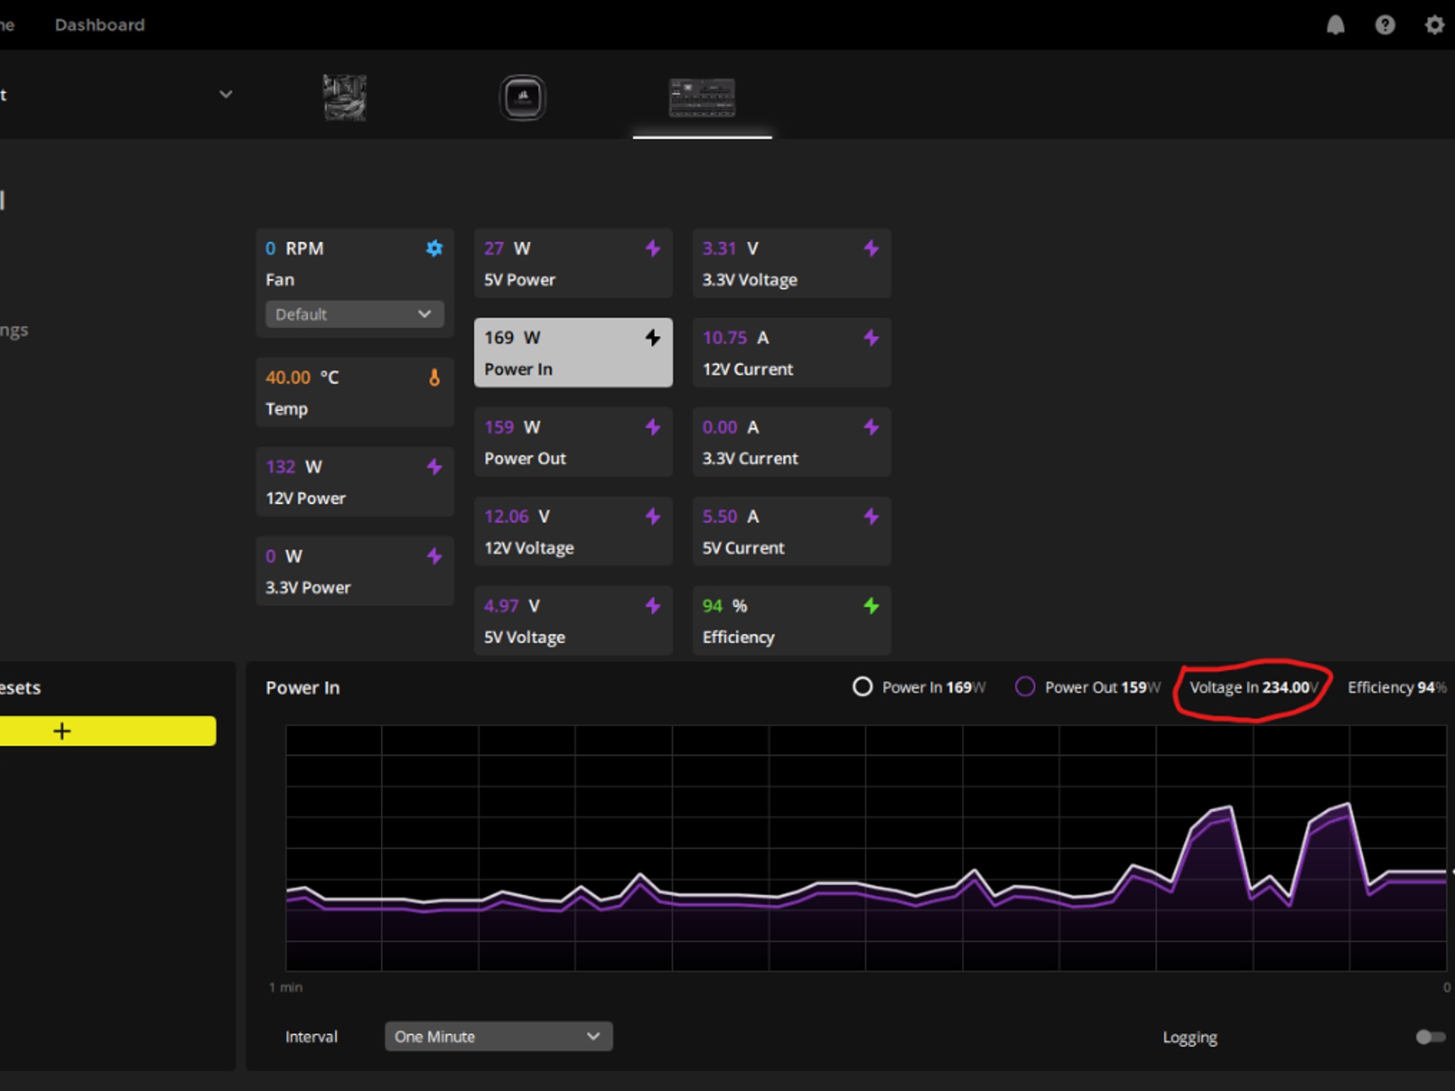Click the lightning icon on 12V Current card
Viewport: 1455px width, 1091px height.
pos(871,338)
